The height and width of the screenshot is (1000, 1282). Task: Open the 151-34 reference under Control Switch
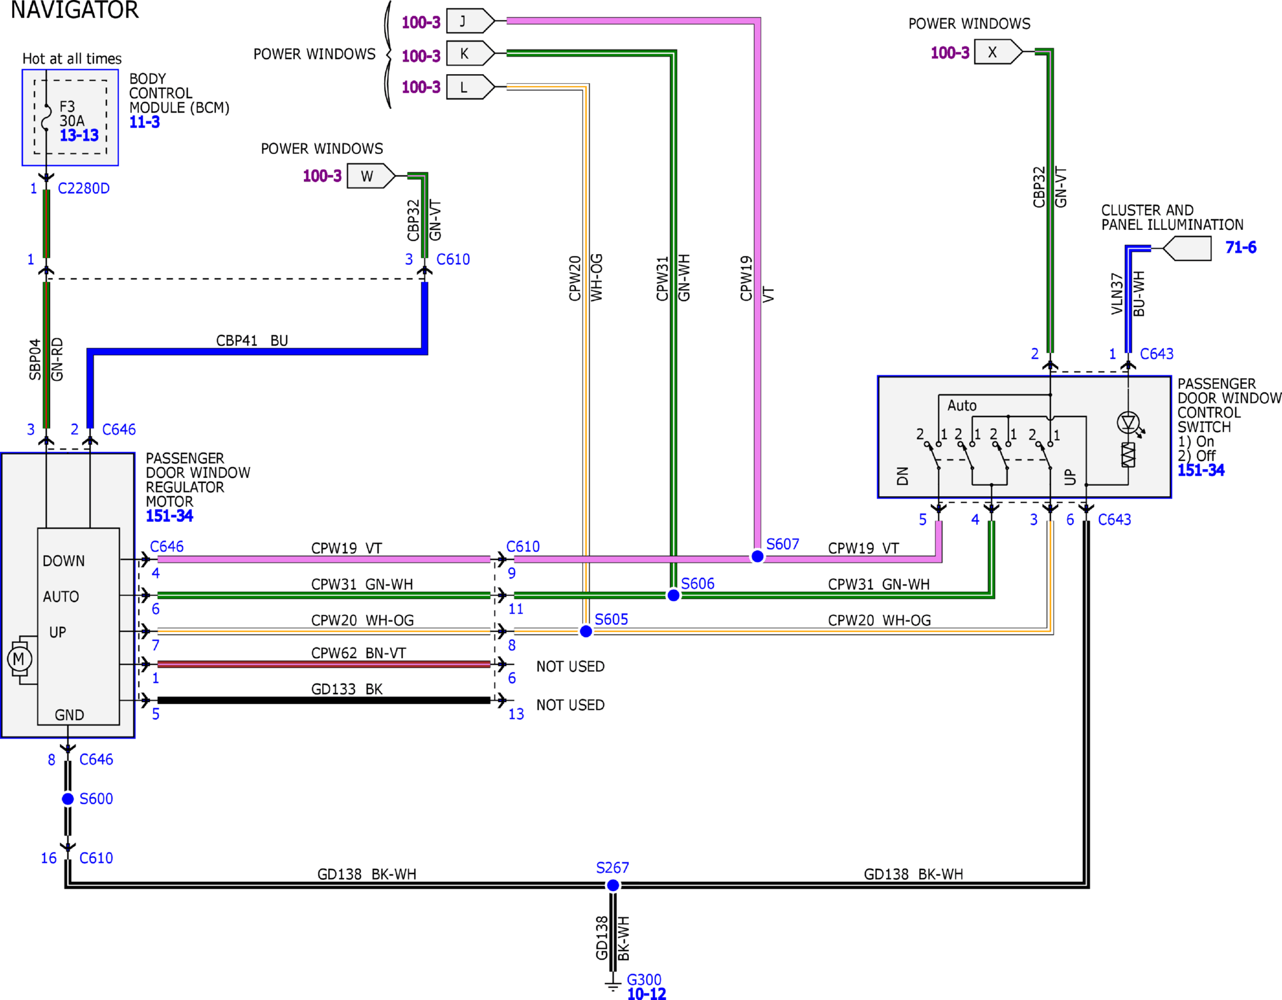point(1201,470)
